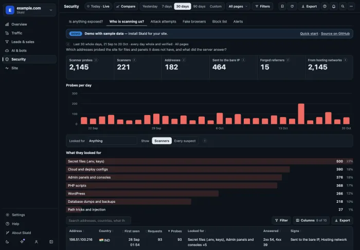Click the help circle icon in top toolbar
360x250 pixels.
pyautogui.click(x=325, y=6)
